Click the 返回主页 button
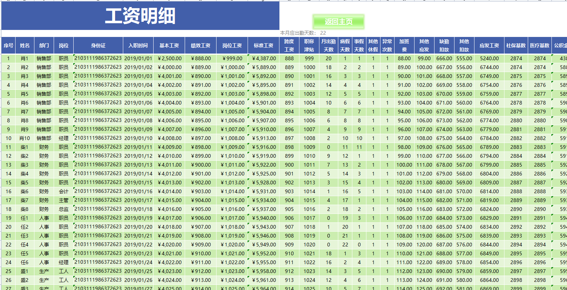The width and height of the screenshot is (567, 290). tap(338, 22)
